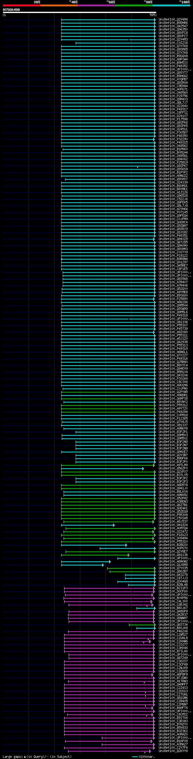This screenshot has height=759, width=193.
Task: Click the short cyan alignment bar for Q56ZF0
Action: click(x=103, y=469)
